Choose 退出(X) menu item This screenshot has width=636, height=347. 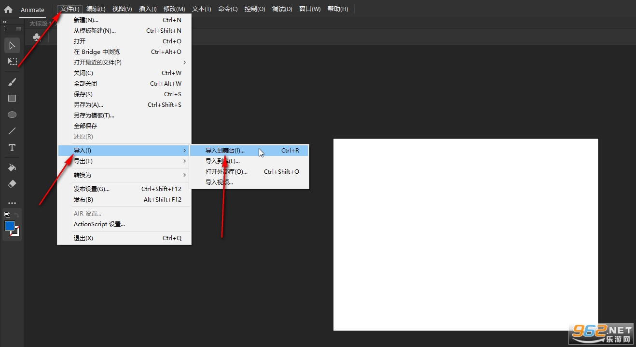click(x=124, y=238)
